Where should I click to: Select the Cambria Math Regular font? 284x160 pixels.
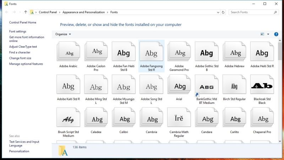click(179, 117)
